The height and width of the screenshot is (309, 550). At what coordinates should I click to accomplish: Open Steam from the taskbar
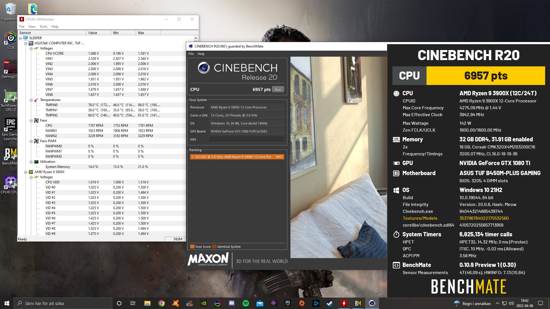click(330, 303)
